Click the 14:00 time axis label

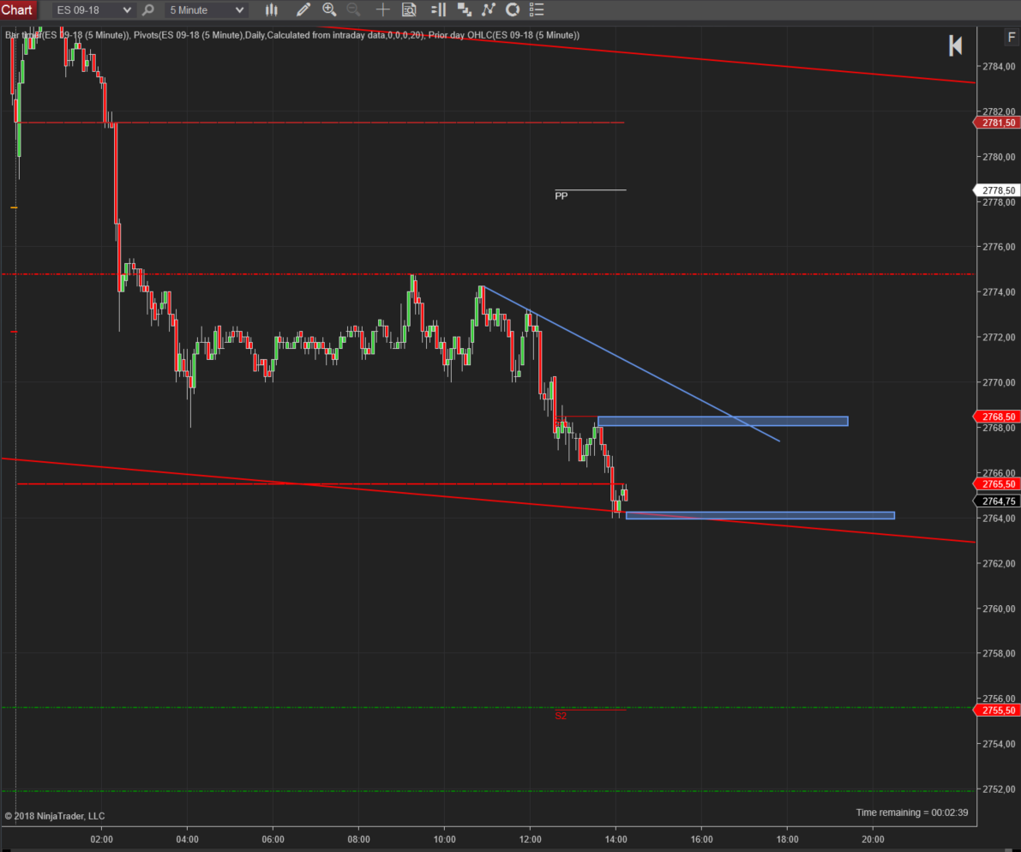pos(616,839)
